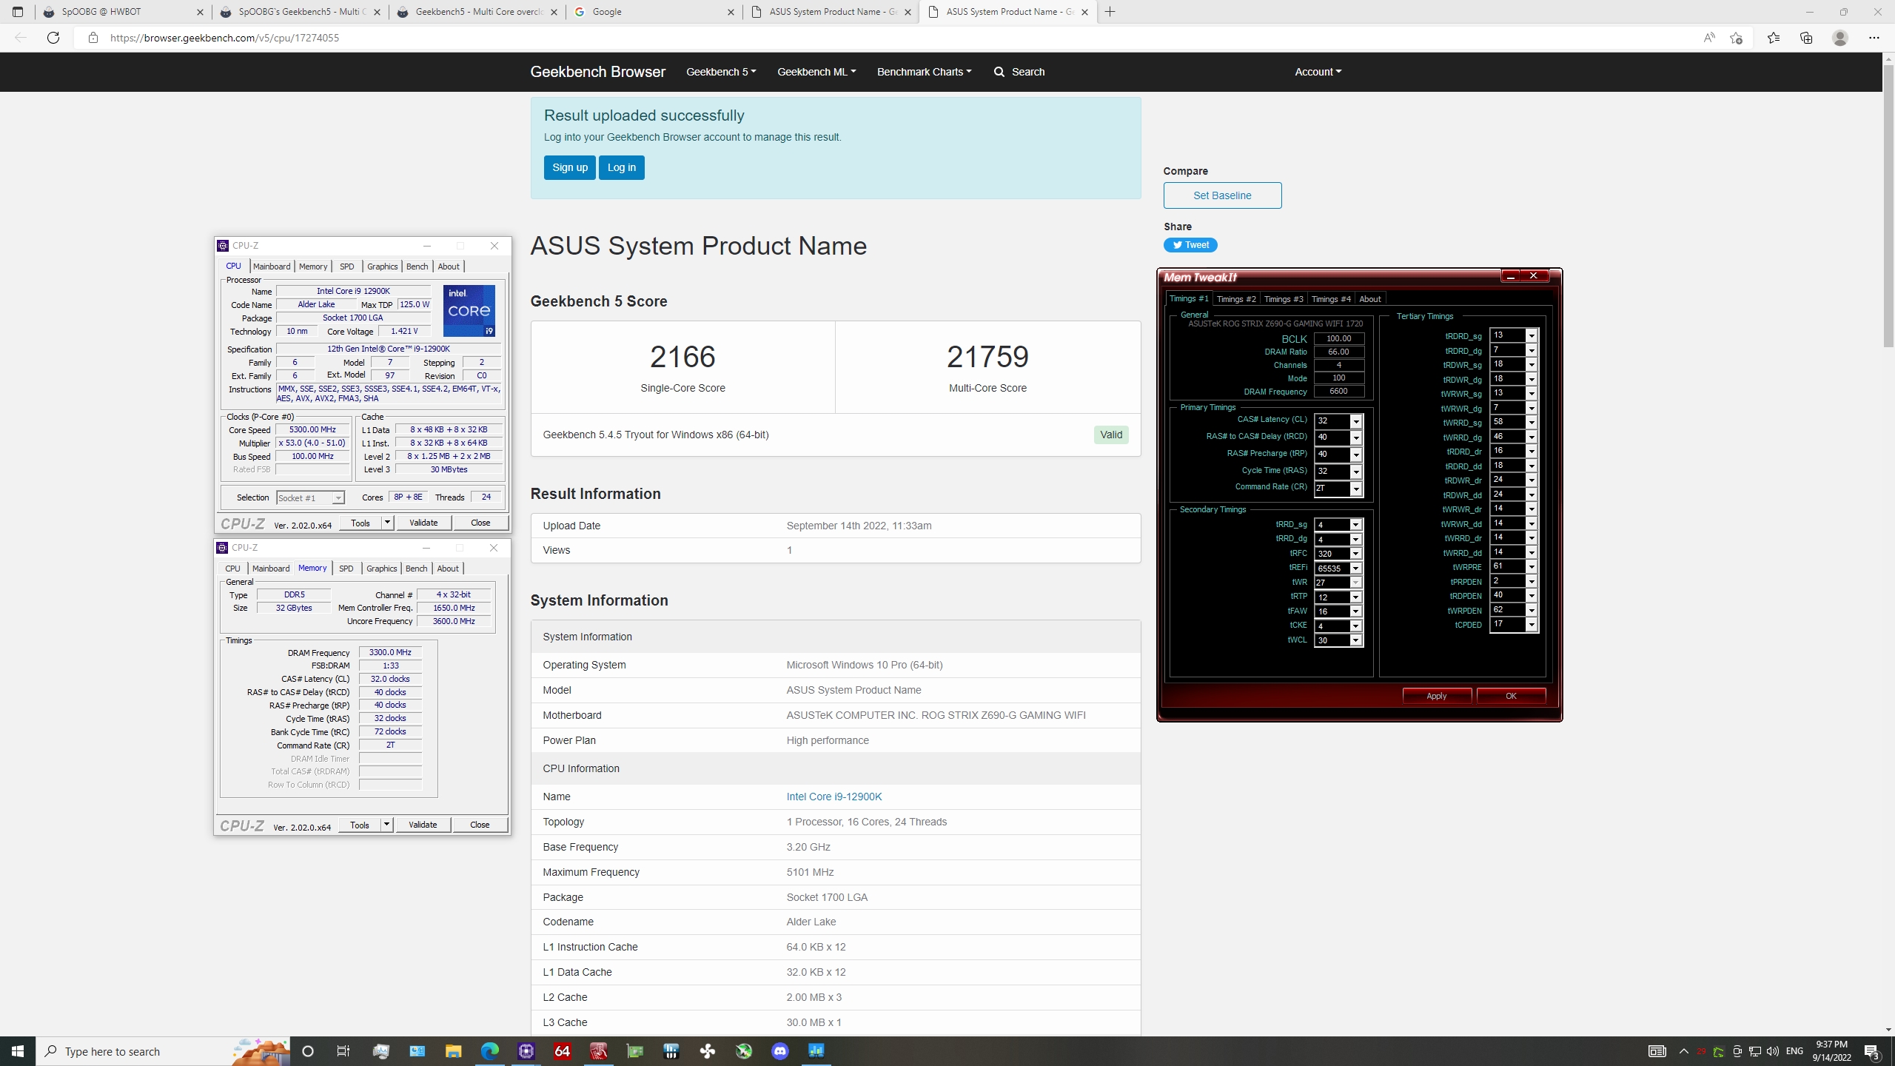Open the CAS# Latency (CL) dropdown in MemTweakIt
The height and width of the screenshot is (1066, 1895).
click(1356, 421)
